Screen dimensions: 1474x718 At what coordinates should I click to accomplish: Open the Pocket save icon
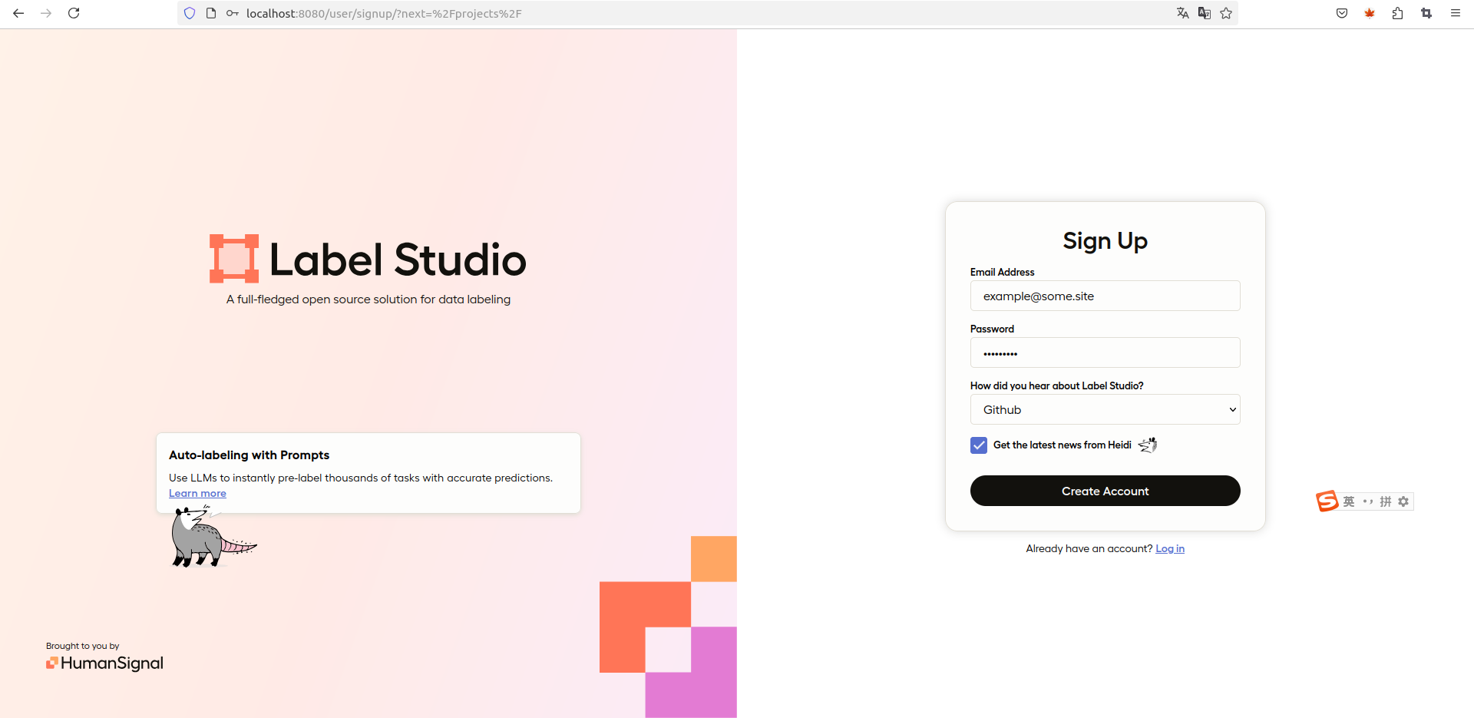[1342, 13]
